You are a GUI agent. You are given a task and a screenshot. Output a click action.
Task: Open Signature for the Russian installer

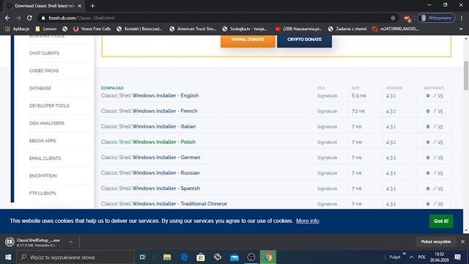[327, 173]
